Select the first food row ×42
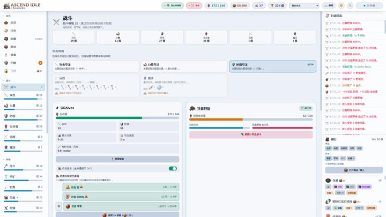Viewport: 386px width, 217px height. [121, 187]
